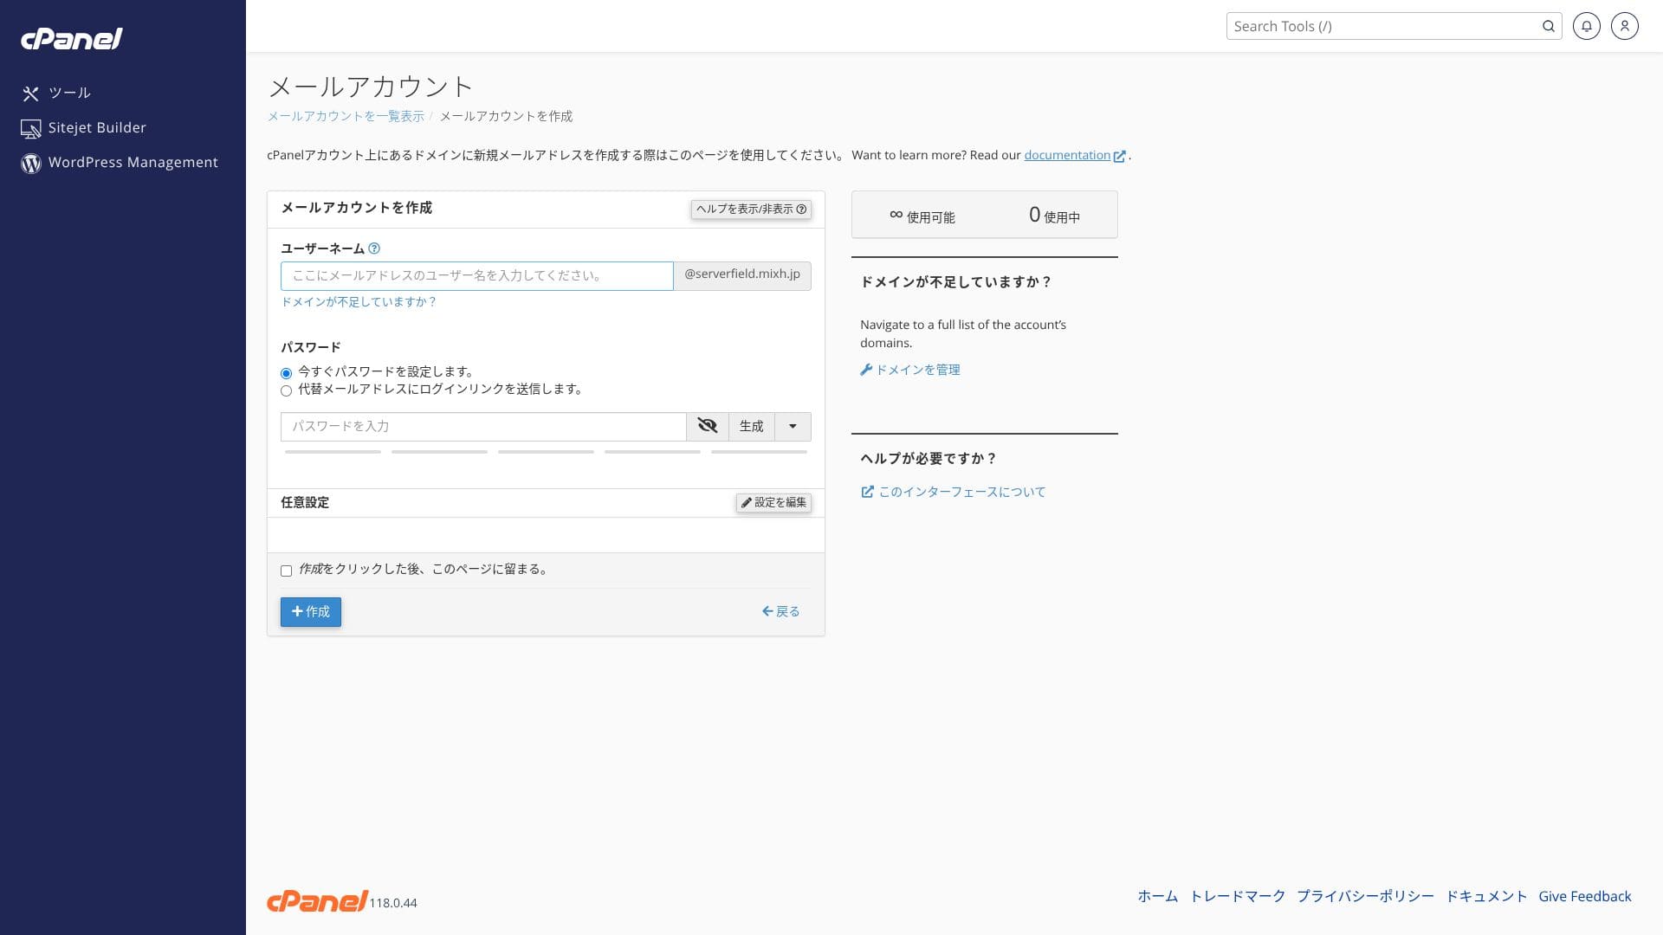Click the search magnifier icon
This screenshot has height=935, width=1663.
[1548, 27]
